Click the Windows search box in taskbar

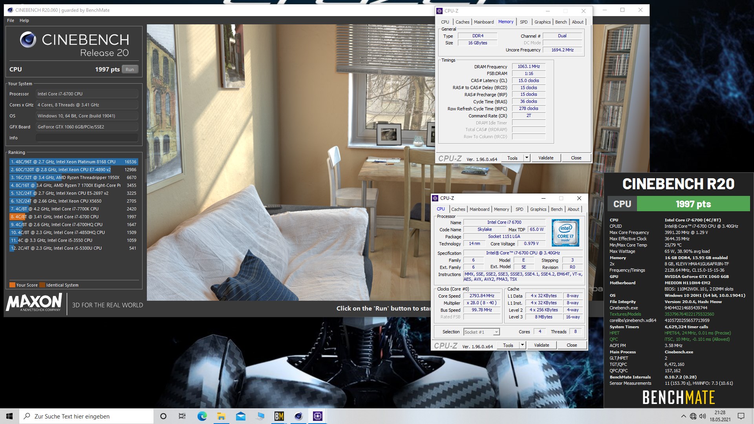(x=86, y=416)
